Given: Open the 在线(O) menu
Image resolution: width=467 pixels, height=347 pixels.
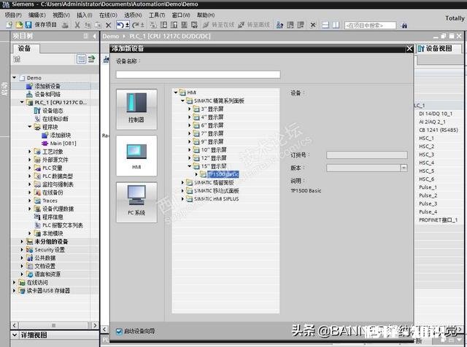Looking at the screenshot, I should pos(107,15).
